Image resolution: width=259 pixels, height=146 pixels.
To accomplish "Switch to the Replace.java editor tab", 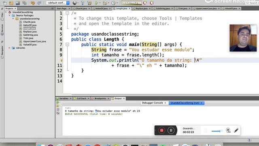I will [142, 9].
